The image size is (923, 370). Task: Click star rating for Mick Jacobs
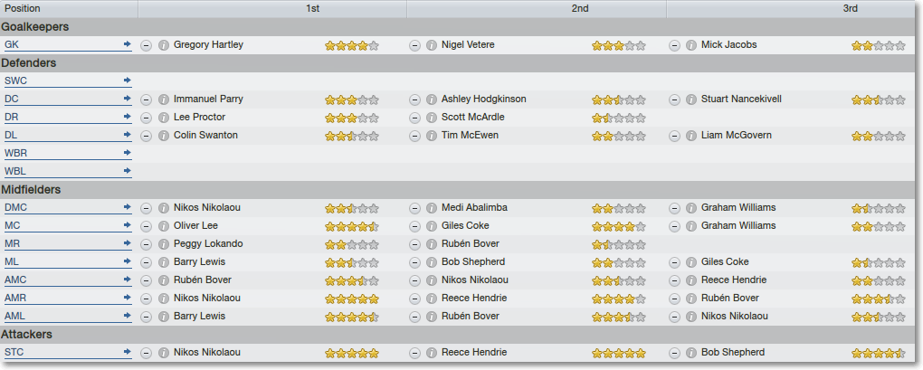pos(878,45)
